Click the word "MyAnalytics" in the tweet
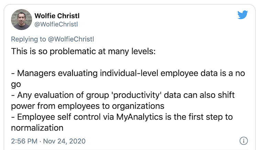 [139, 117]
